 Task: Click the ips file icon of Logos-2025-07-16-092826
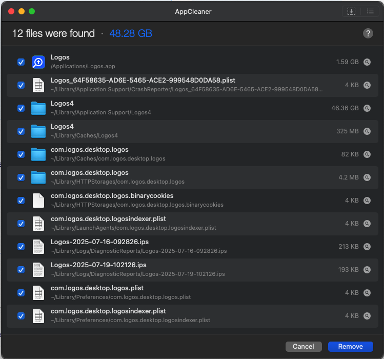tap(38, 247)
